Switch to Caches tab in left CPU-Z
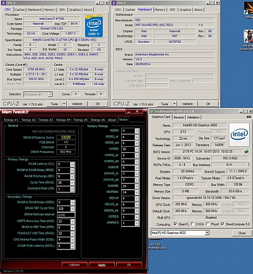 (x=20, y=10)
